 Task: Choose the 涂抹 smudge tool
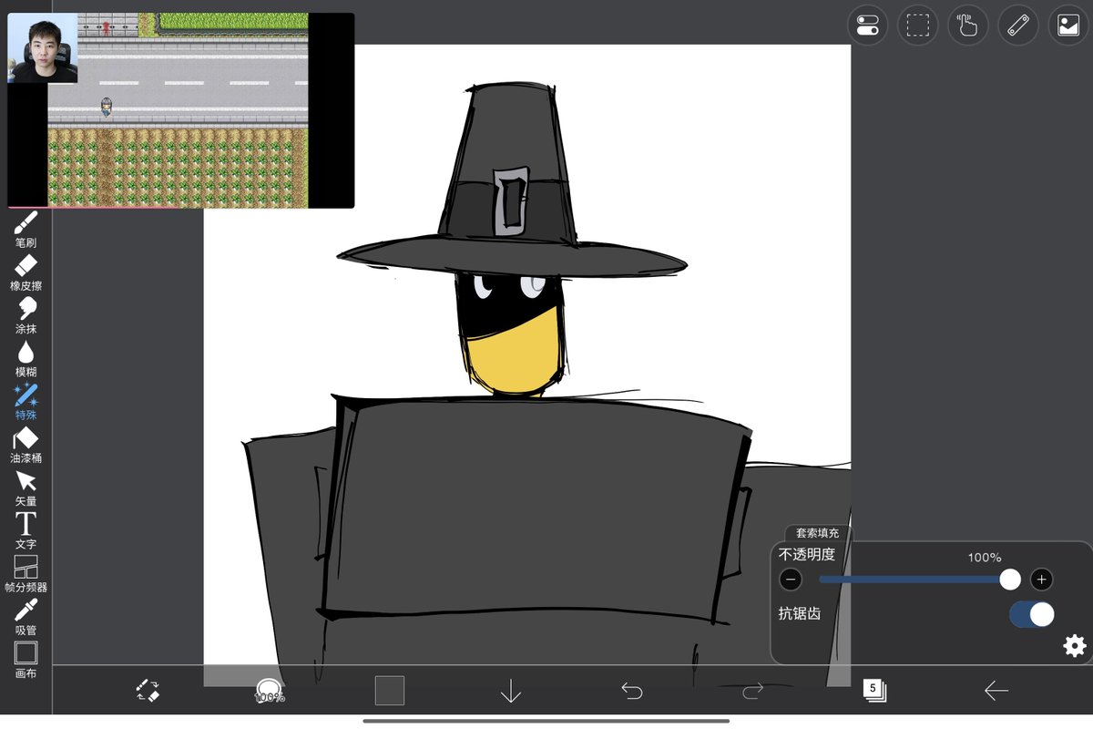pyautogui.click(x=26, y=315)
